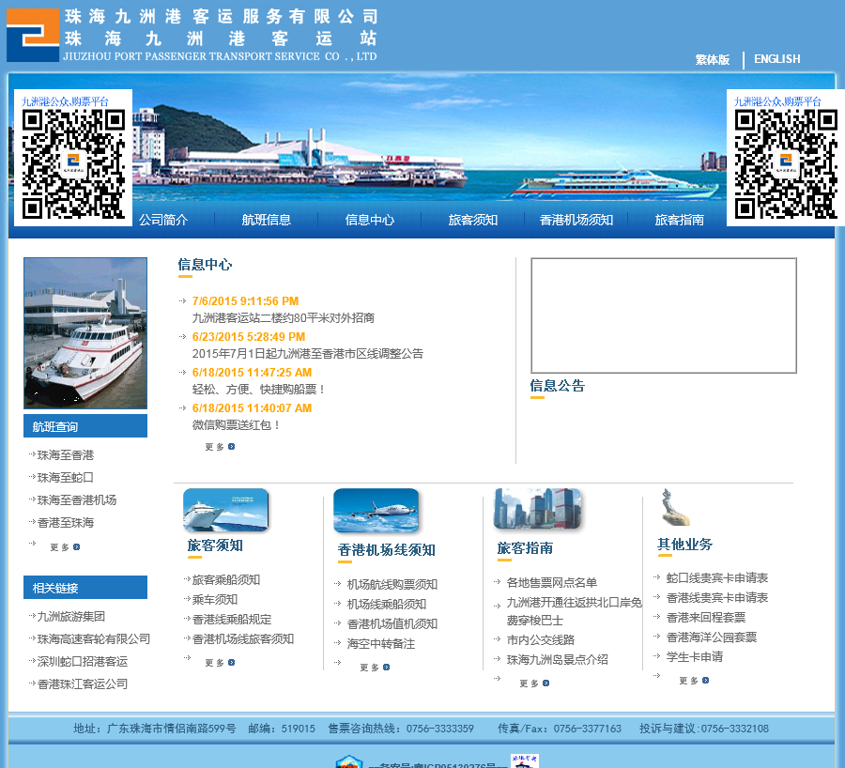This screenshot has width=845, height=768.
Task: Open 九洲港开通往返拱北口岸免费穿梭巴士 link
Action: [x=574, y=612]
